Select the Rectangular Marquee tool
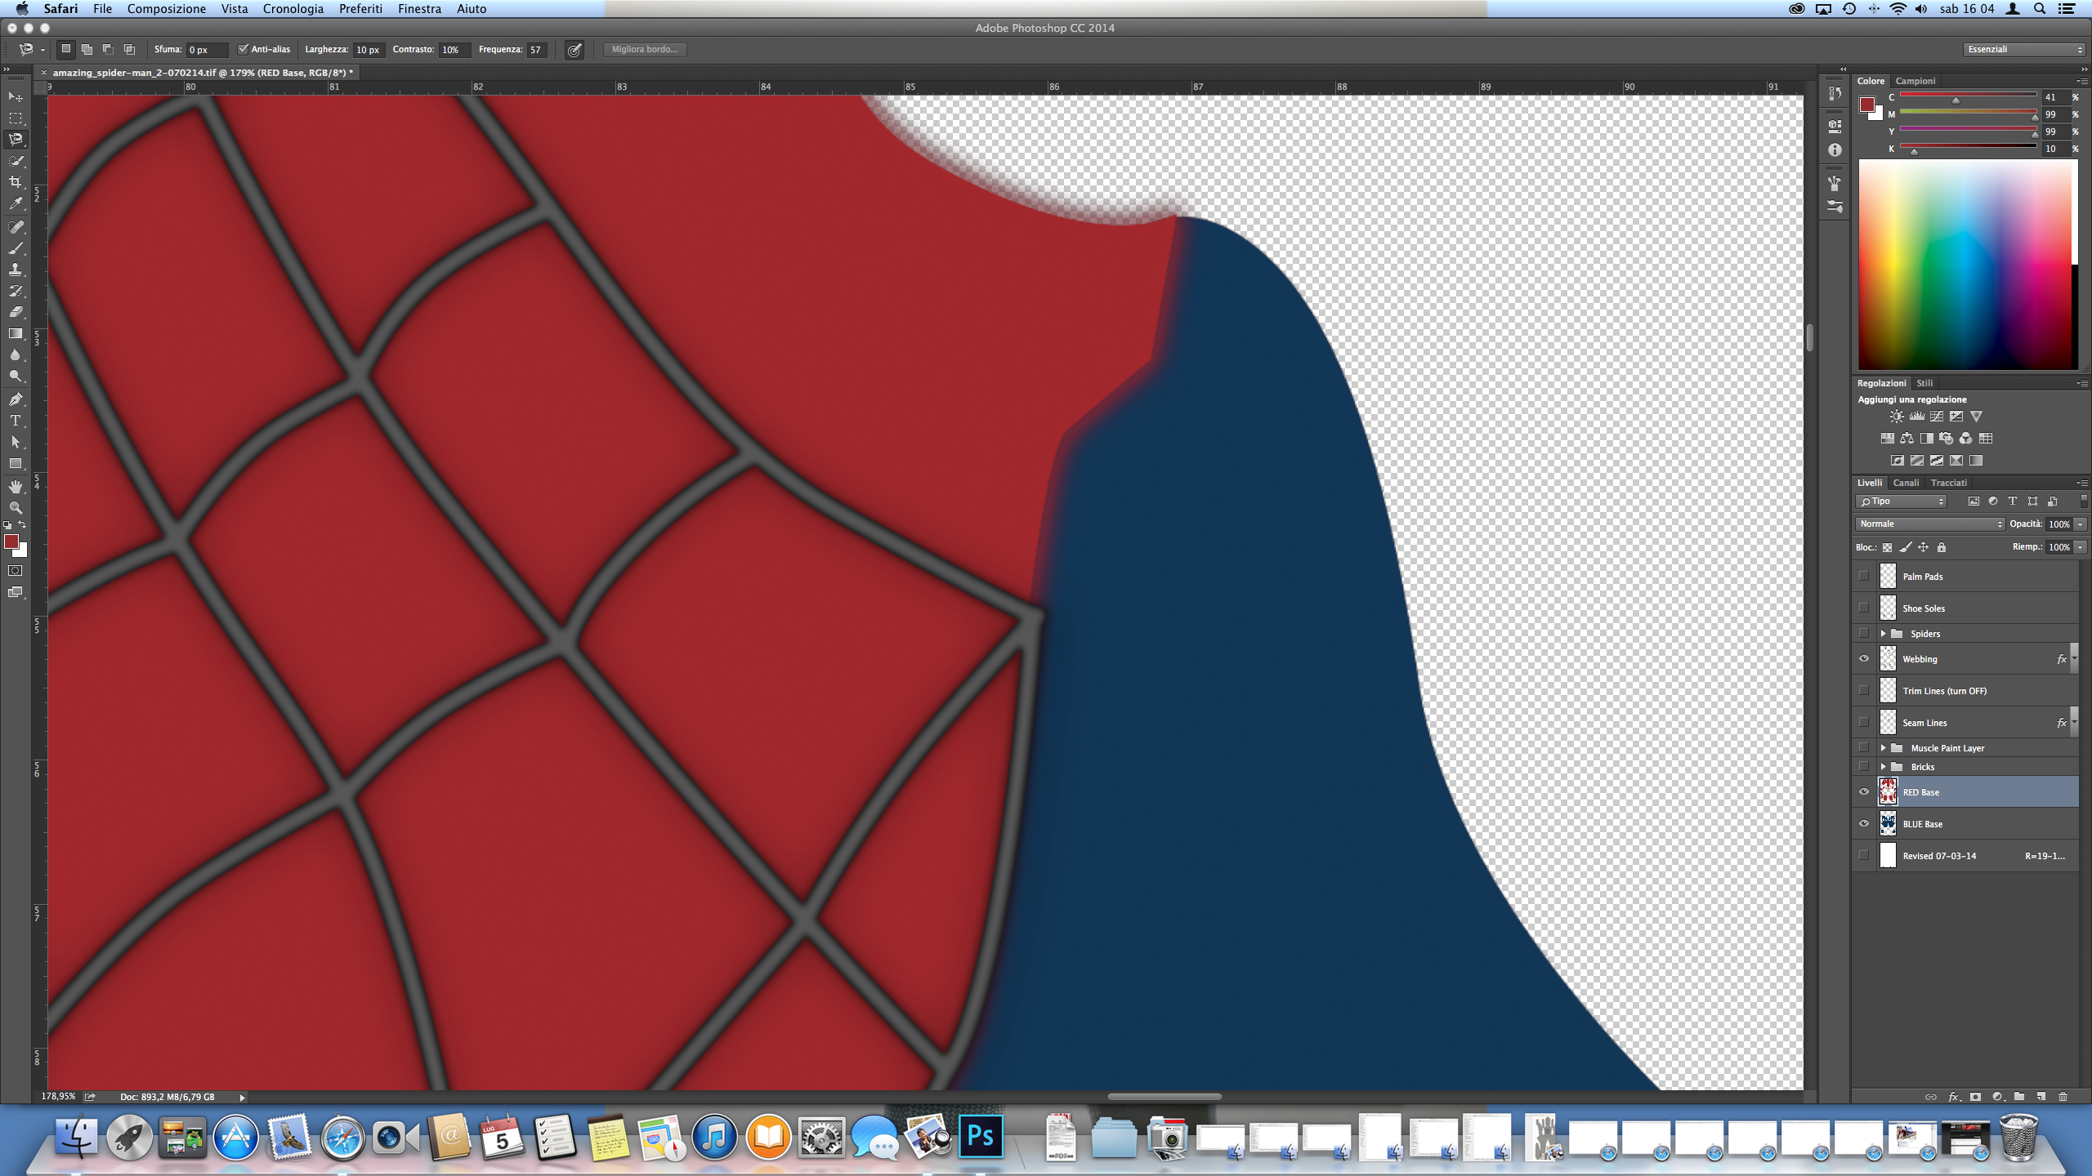The height and width of the screenshot is (1176, 2092). 16,118
